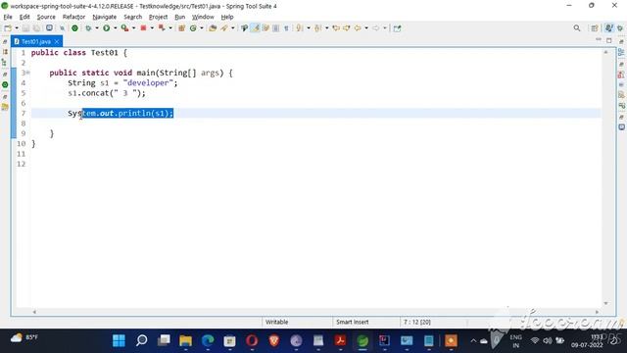
Task: Expand the Debug dropdown arrow
Action: click(x=97, y=28)
